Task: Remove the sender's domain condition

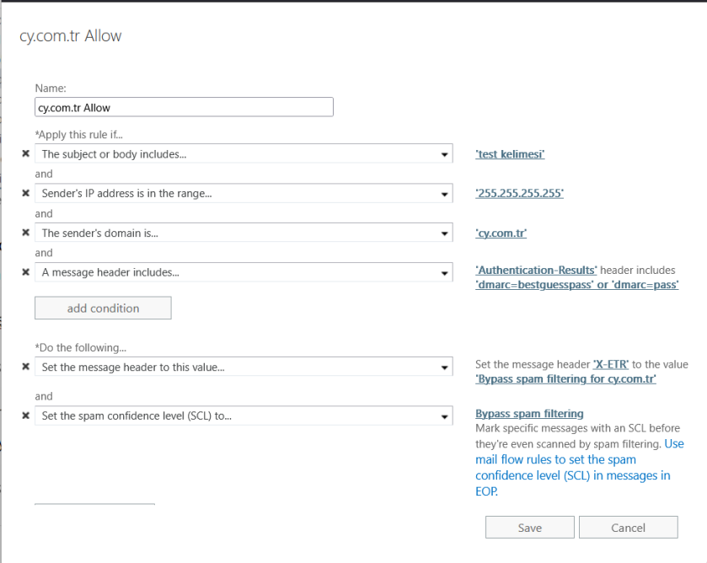Action: [25, 233]
